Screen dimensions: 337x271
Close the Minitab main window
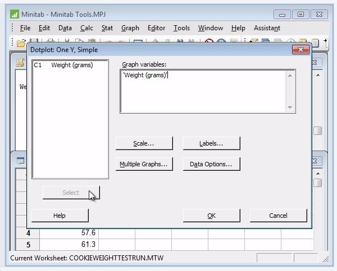click(320, 15)
